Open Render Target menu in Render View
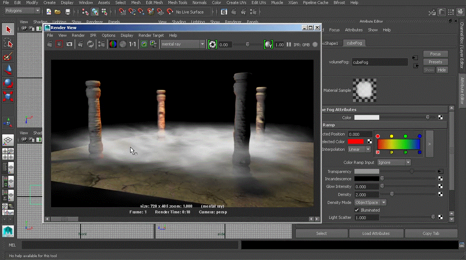The image size is (466, 260). coord(151,35)
